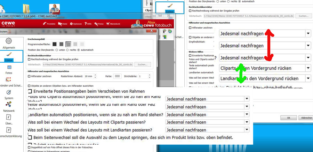Open the Datei menu
This screenshot has height=152, width=313.
[x=63, y=24]
